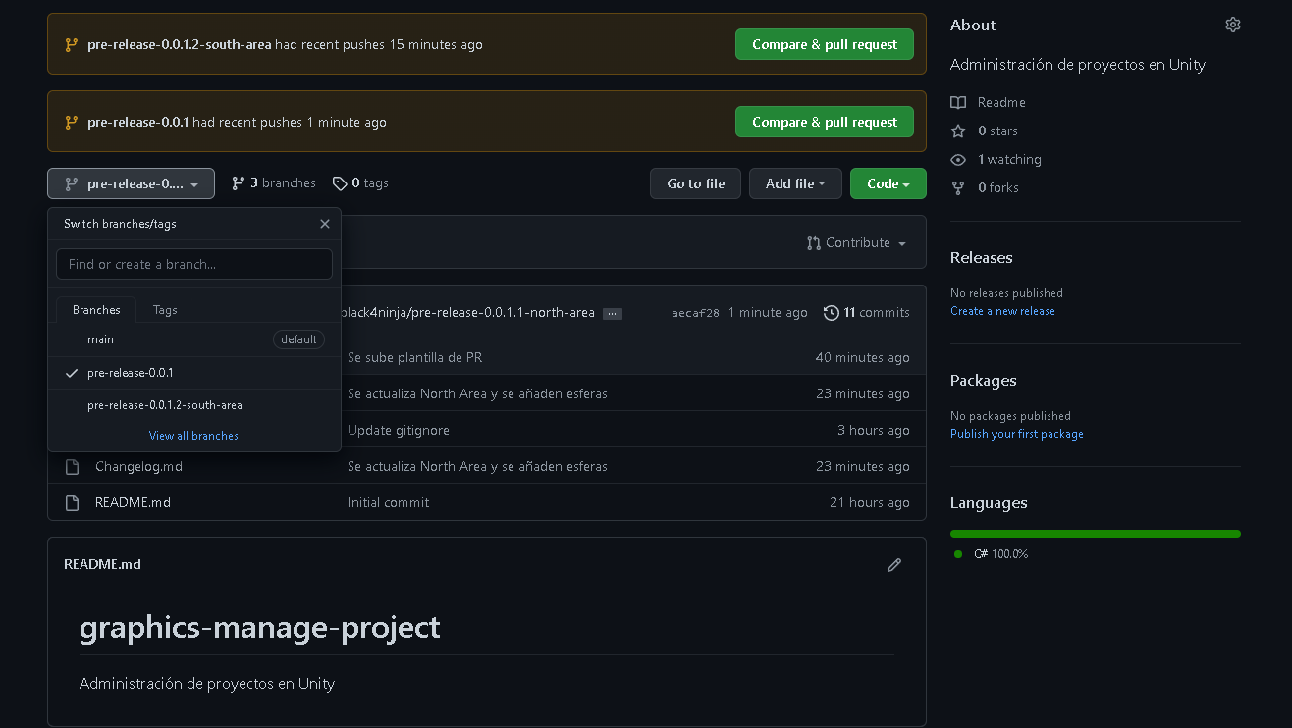This screenshot has height=728, width=1292.
Task: Select the main branch in the list
Action: (101, 339)
